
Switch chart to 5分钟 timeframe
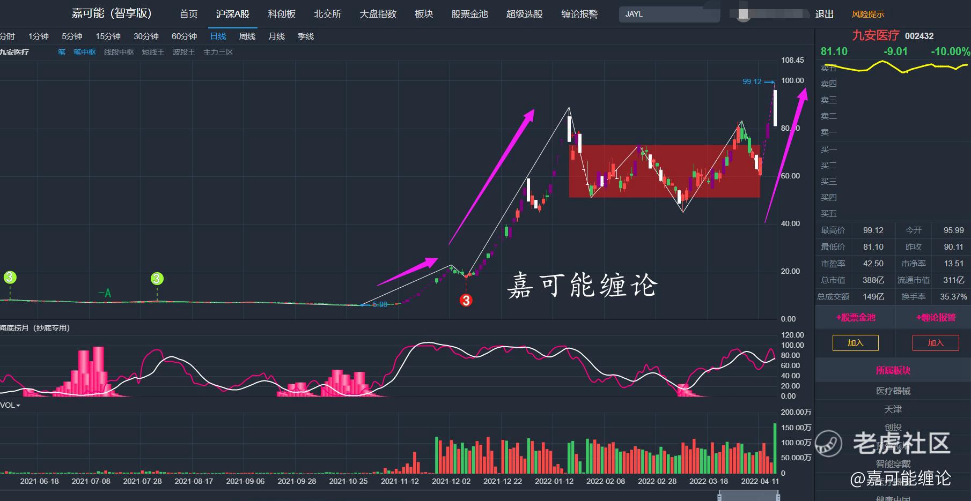pos(72,36)
